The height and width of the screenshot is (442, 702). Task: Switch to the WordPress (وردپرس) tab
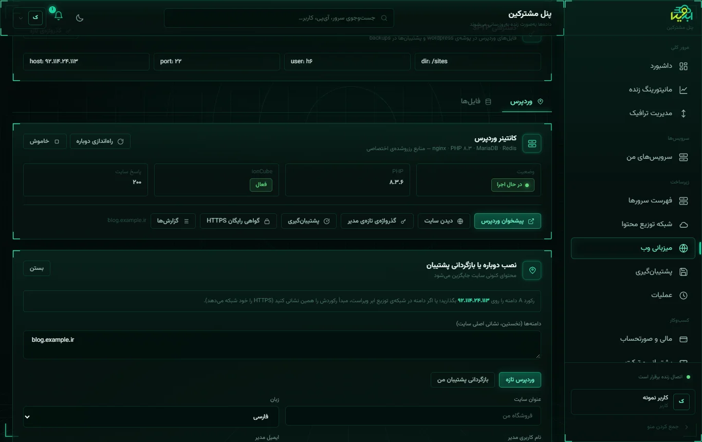527,102
